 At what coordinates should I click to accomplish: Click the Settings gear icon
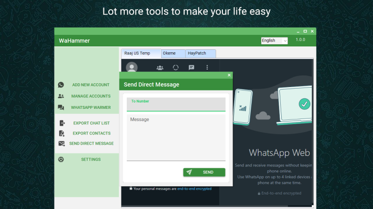click(x=61, y=159)
